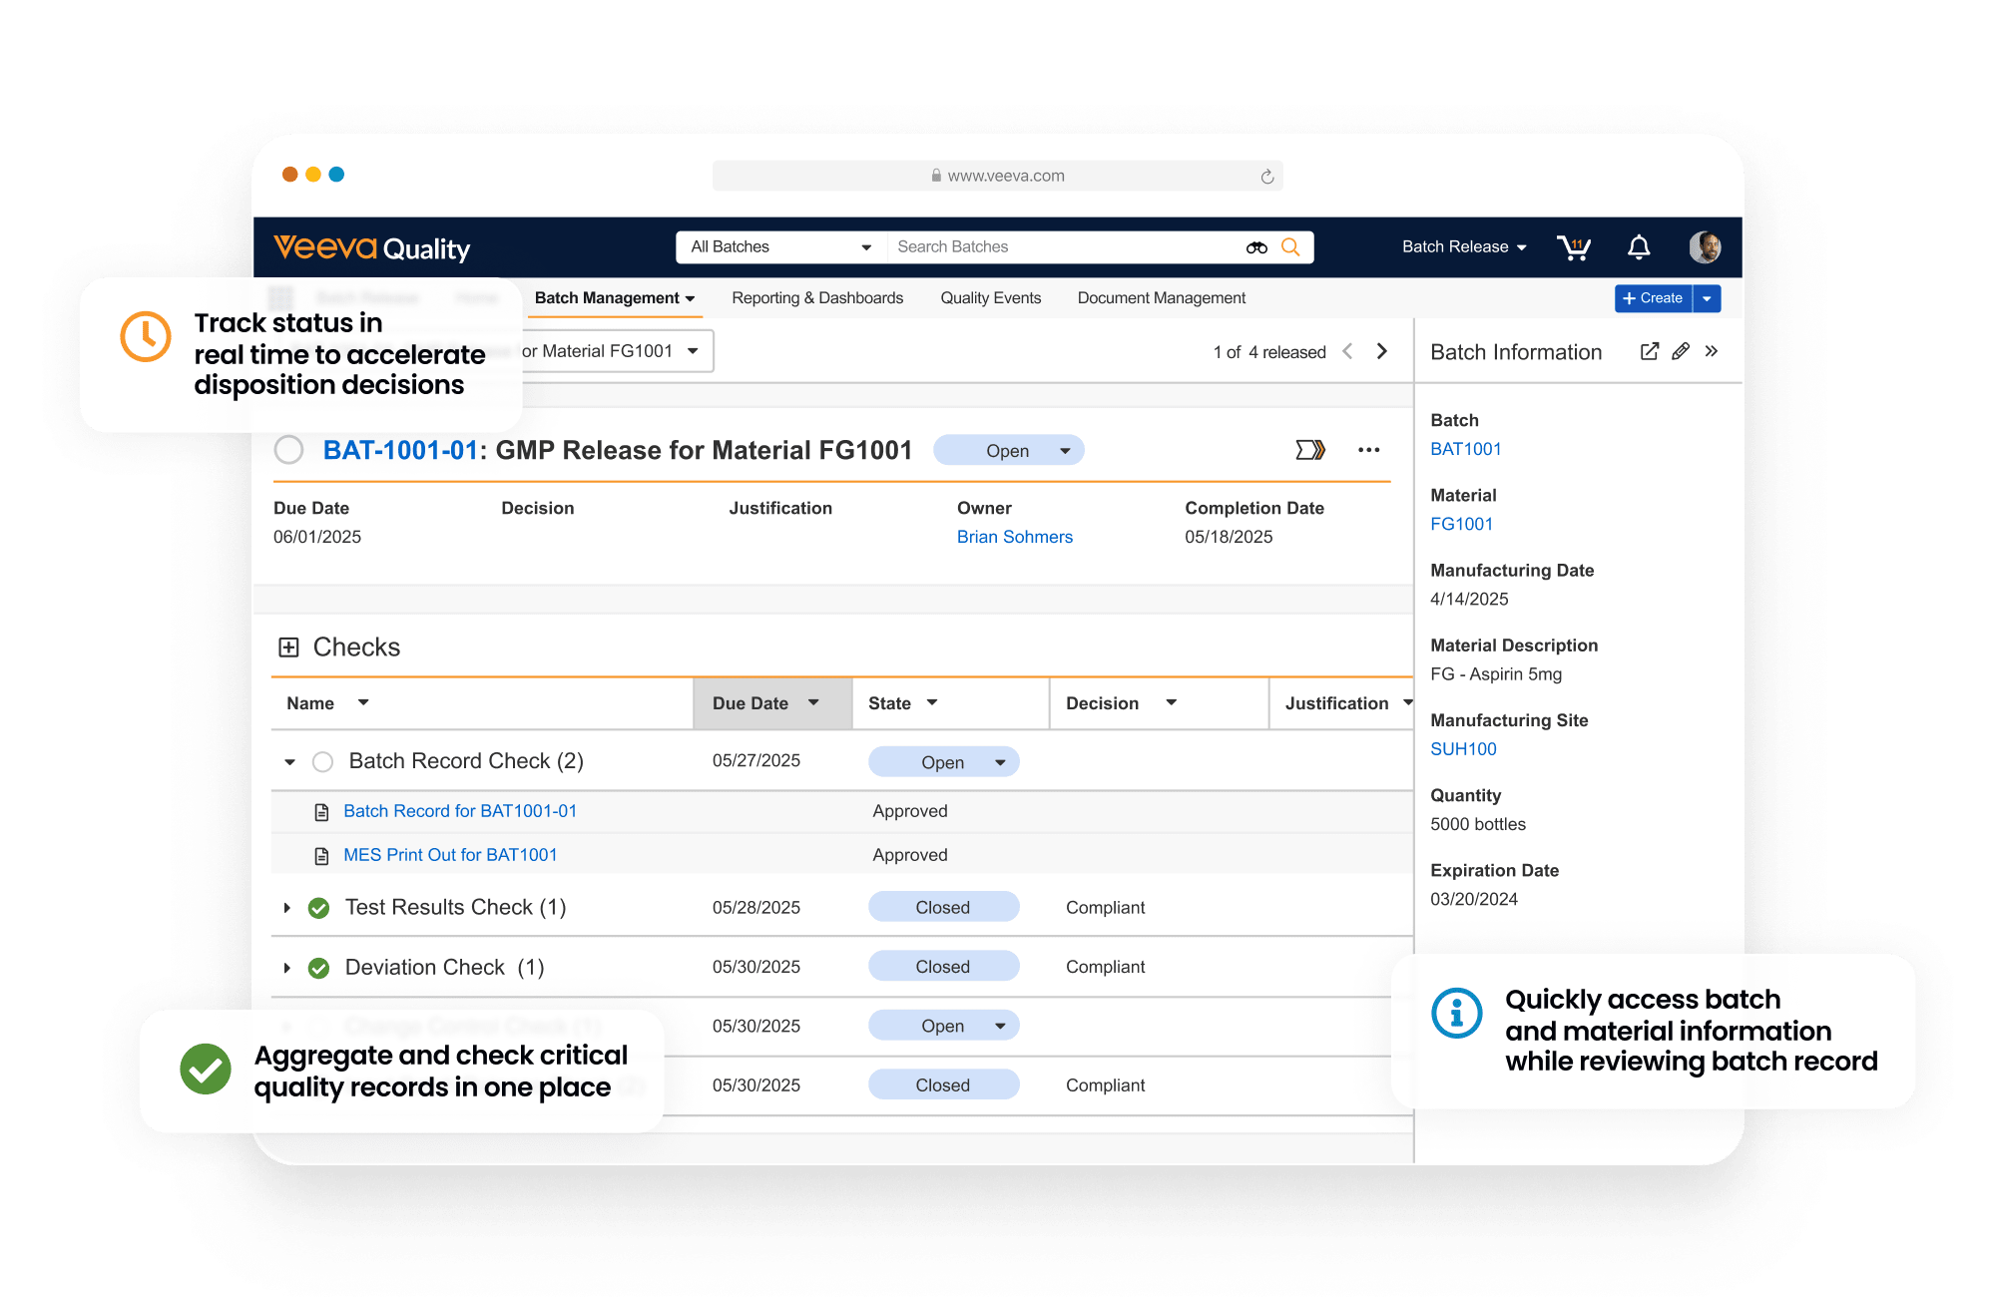Expand the Deviation Check row

tap(287, 968)
